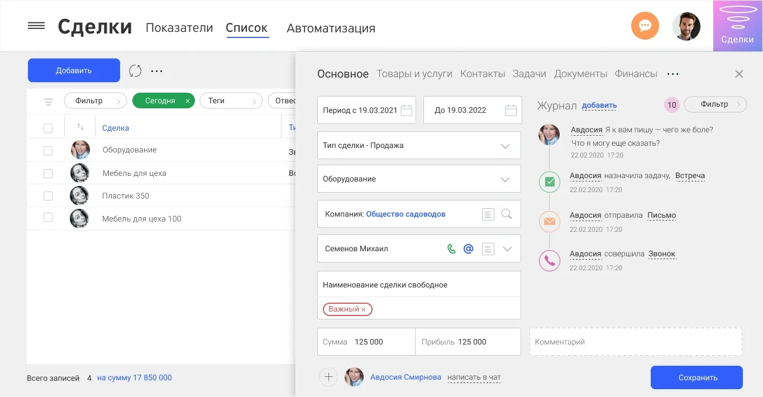This screenshot has height=397, width=763.
Task: Click the refresh list icon
Action: 135,71
